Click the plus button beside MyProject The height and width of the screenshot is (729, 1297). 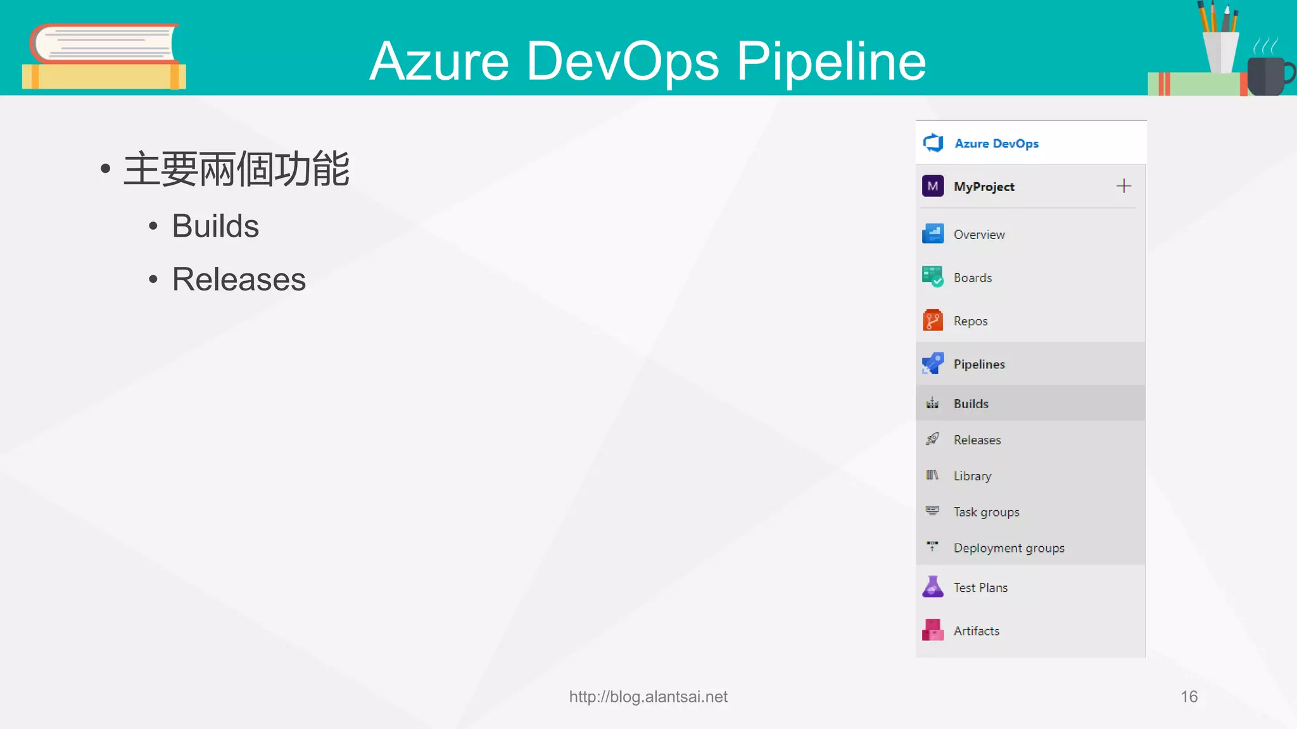[1123, 186]
